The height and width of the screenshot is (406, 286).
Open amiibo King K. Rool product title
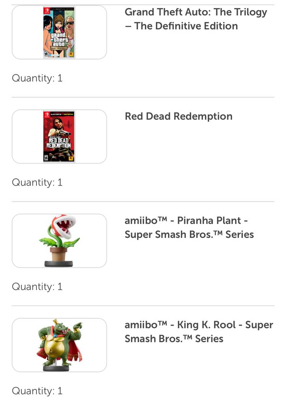point(199,332)
